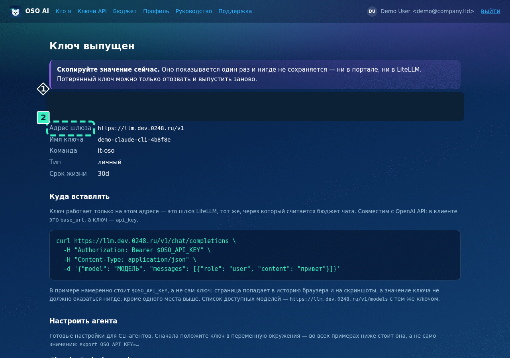Select the gateway URL https://llm.dev.0248.ru/v1 value
This screenshot has height=358, width=510.
[x=141, y=128]
